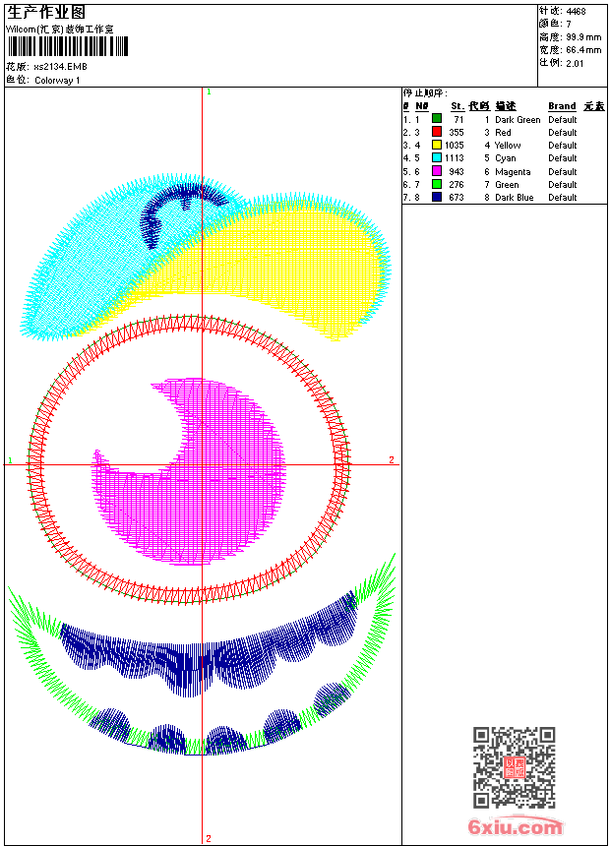Click the 'Brand' column header

point(562,106)
